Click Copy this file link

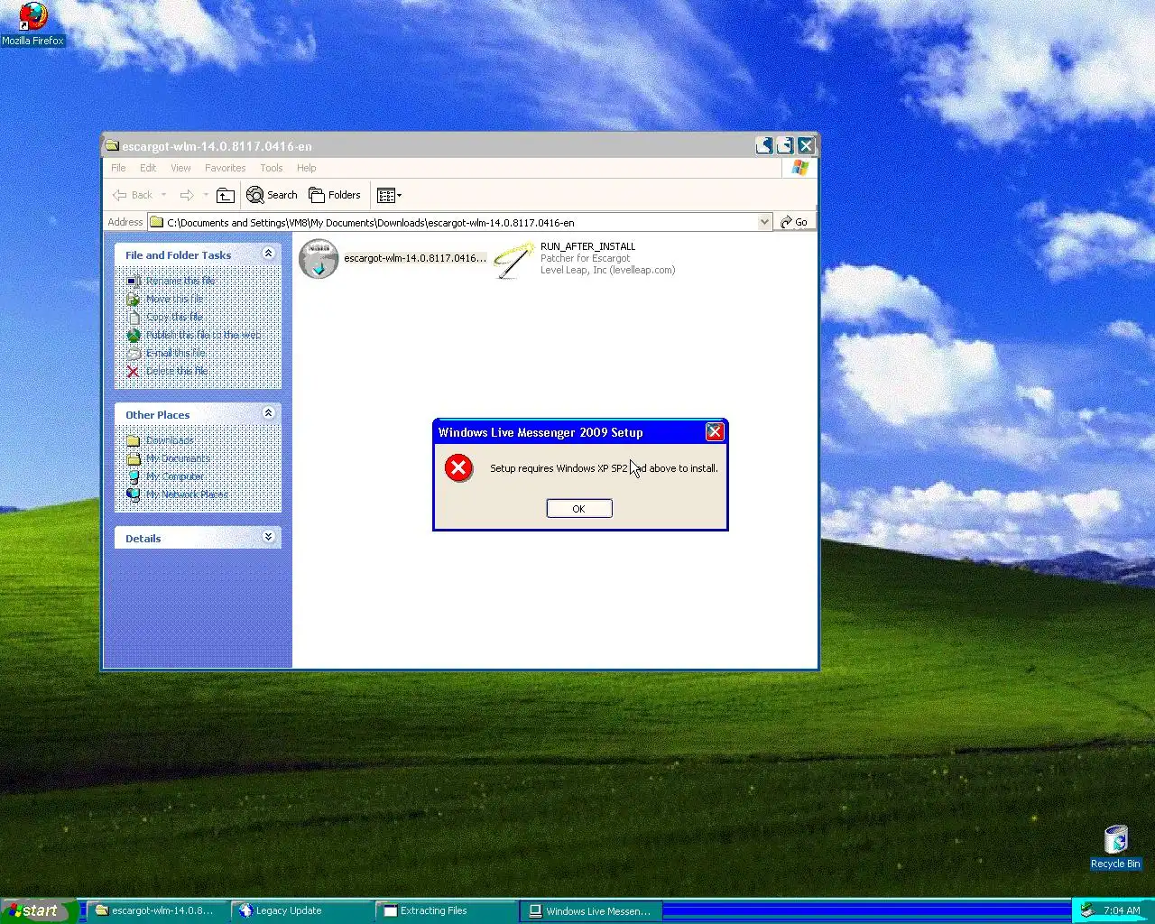(174, 317)
